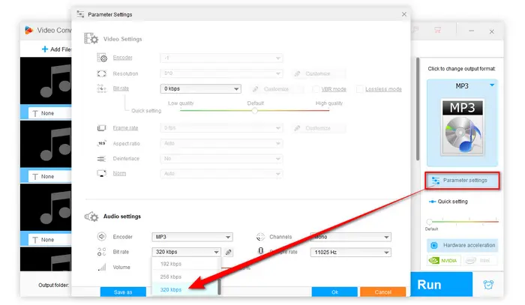
Task: Close the Parameter Settings dialog
Action: (x=404, y=14)
